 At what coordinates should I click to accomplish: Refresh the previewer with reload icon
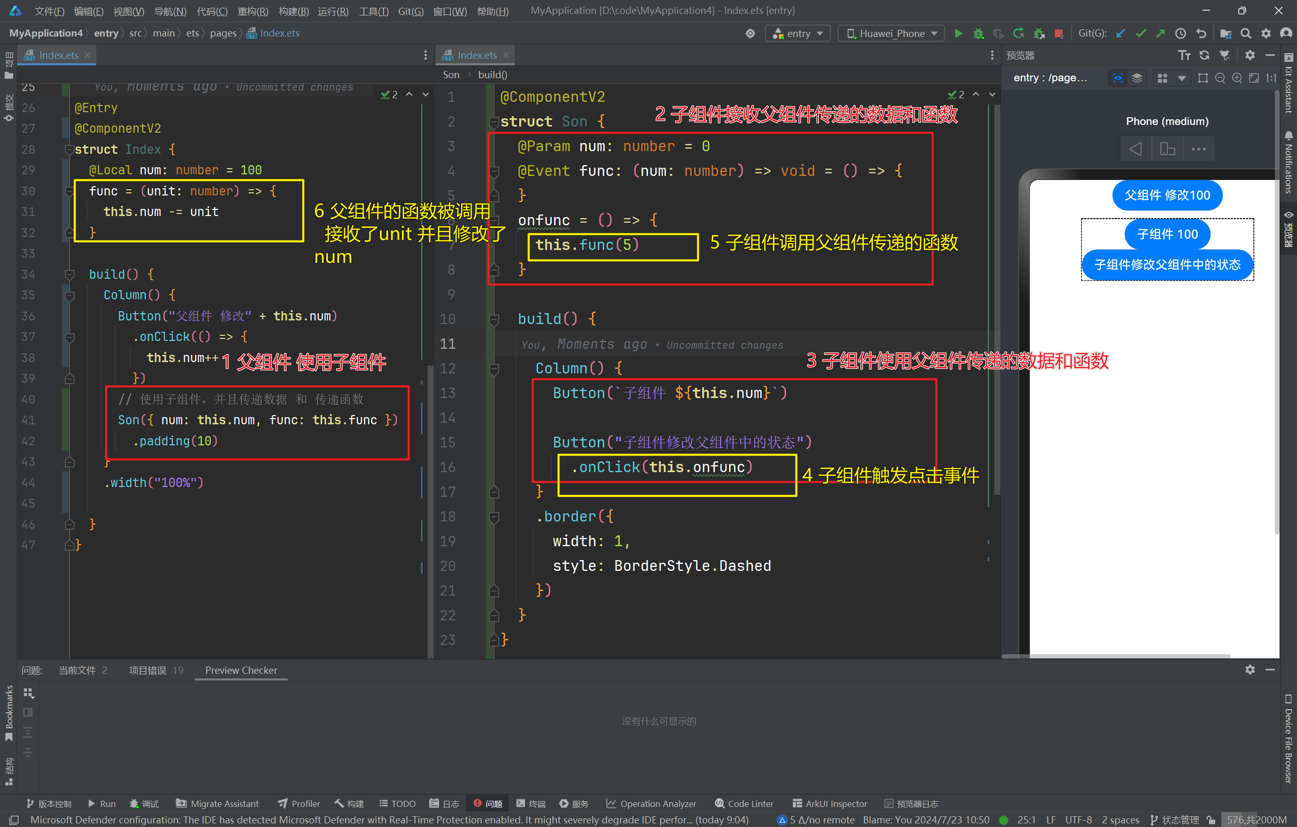pos(1204,55)
